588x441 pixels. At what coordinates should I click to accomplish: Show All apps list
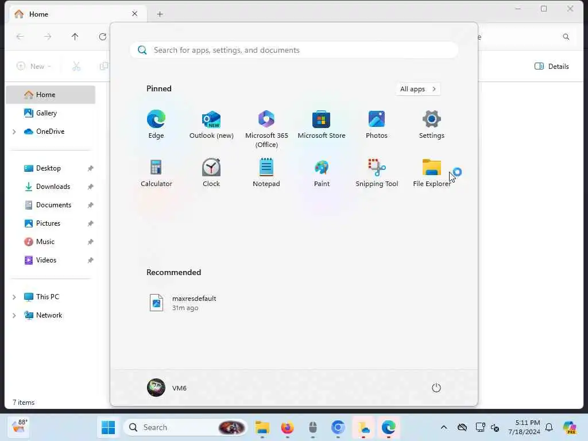click(x=418, y=89)
